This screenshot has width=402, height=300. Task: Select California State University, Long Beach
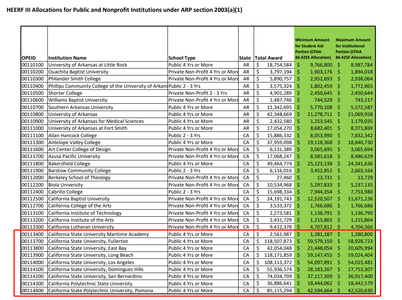coord(91,255)
